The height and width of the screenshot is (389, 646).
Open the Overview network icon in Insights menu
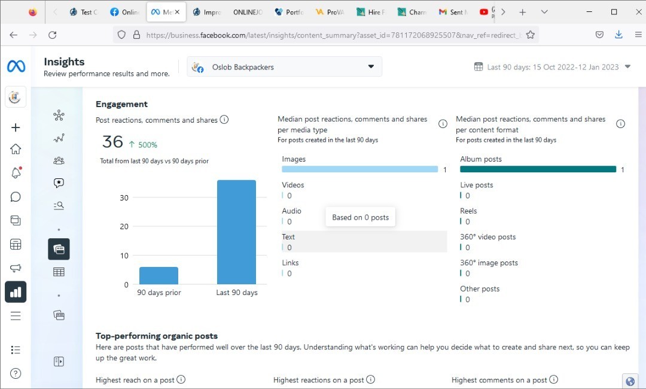click(x=59, y=116)
